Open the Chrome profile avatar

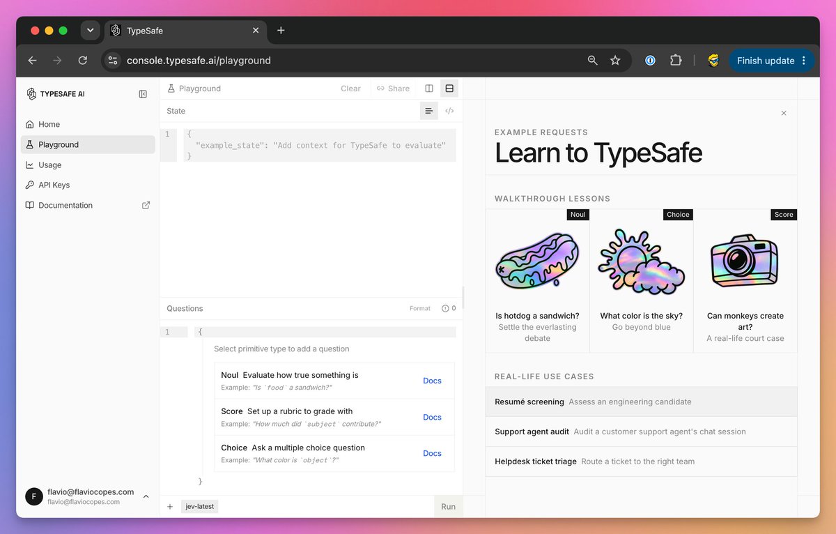point(713,61)
